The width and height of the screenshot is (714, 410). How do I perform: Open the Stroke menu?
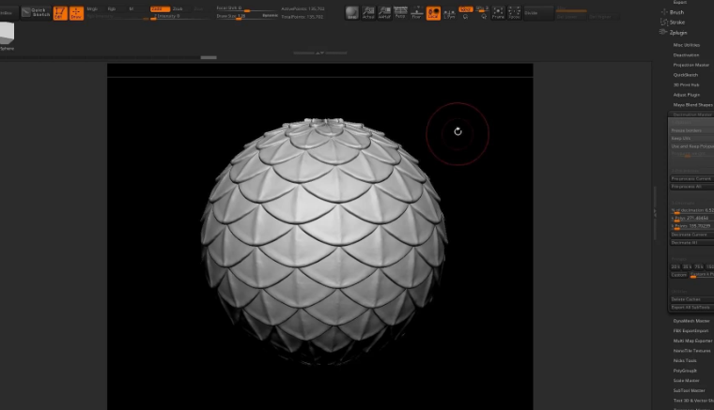[x=676, y=23]
